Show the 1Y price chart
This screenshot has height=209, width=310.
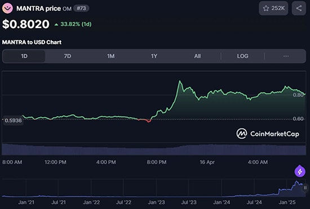click(x=154, y=56)
